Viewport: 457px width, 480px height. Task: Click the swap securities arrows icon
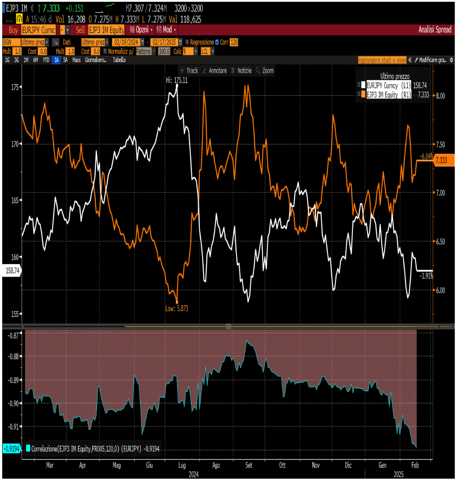tap(55, 42)
